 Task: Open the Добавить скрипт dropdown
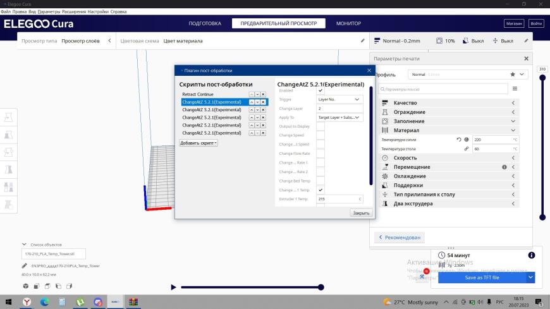click(199, 143)
